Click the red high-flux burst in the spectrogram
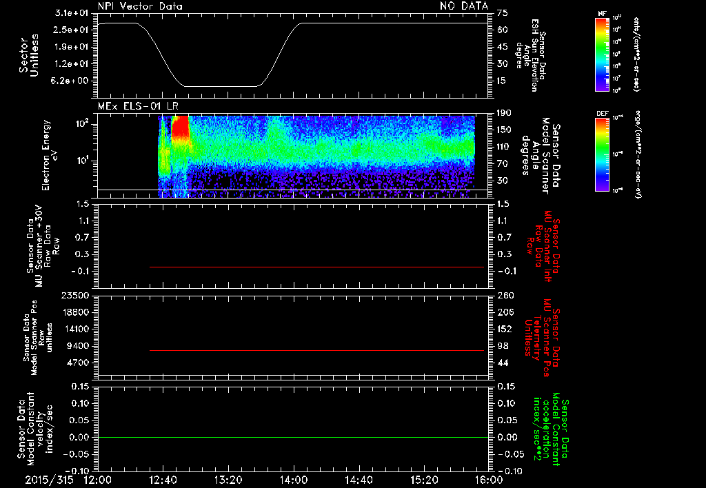706x488 pixels. pyautogui.click(x=181, y=127)
